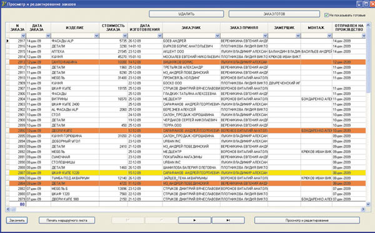Click the Закончить button
This screenshot has height=233, width=375.
coord(17,221)
